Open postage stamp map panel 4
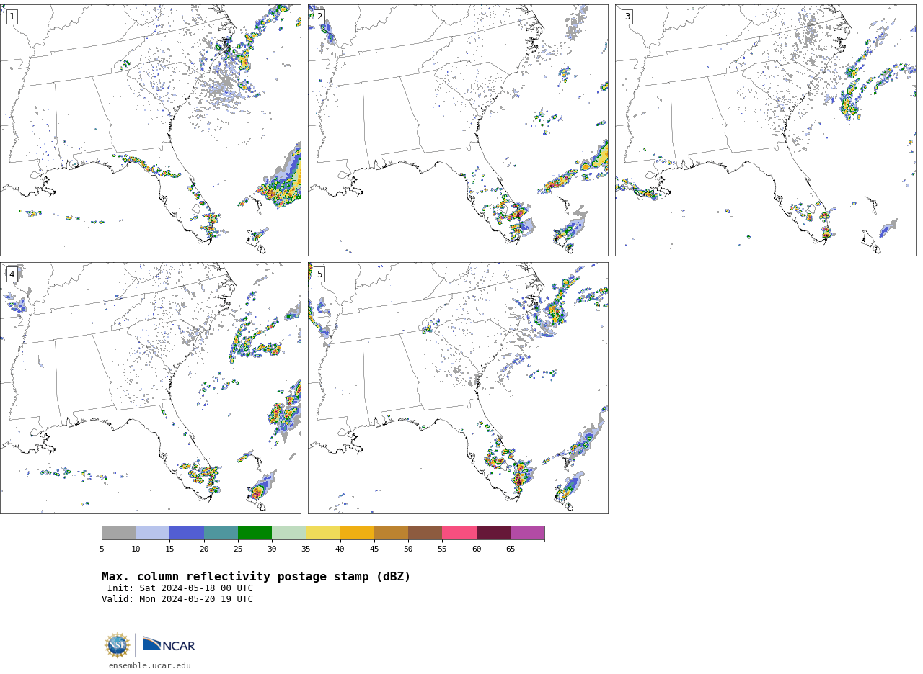923x674 pixels. pos(150,388)
